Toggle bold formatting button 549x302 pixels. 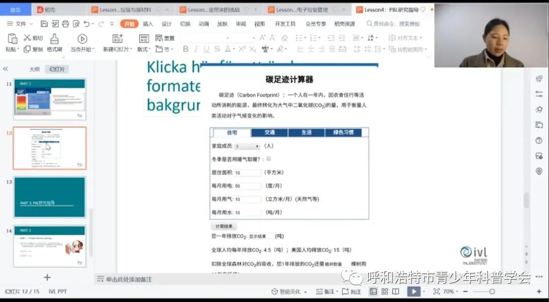pyautogui.click(x=186, y=49)
